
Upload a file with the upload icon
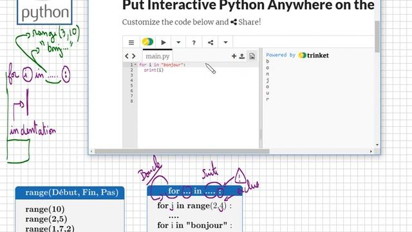(242, 56)
